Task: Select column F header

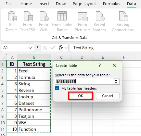Action: (x=123, y=57)
